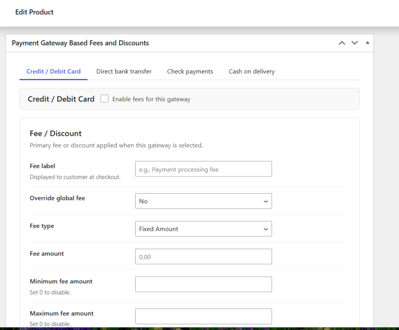The height and width of the screenshot is (330, 399).
Task: Focus the Fee label input field
Action: (203, 169)
